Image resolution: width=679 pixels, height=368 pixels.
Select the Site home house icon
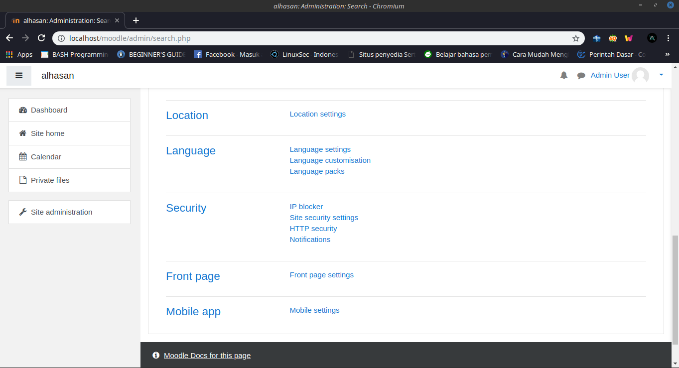[x=22, y=133]
